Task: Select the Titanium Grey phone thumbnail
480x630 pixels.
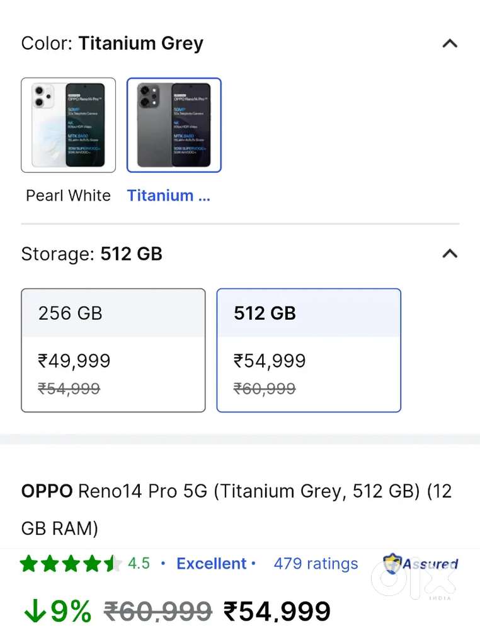Action: click(174, 125)
